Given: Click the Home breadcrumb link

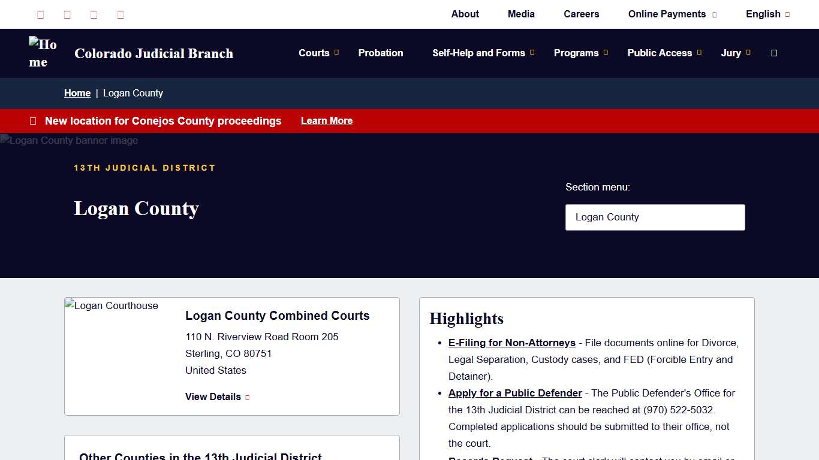Looking at the screenshot, I should (77, 93).
